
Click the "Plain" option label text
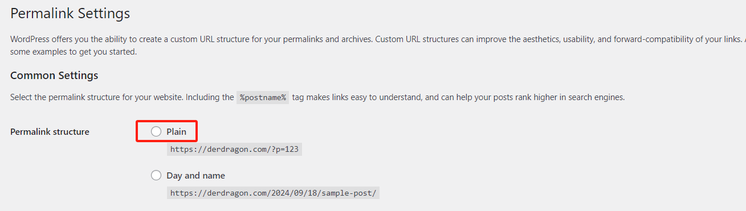coord(177,131)
